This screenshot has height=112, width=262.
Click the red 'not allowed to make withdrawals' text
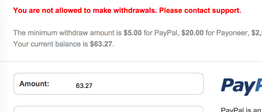(98, 11)
